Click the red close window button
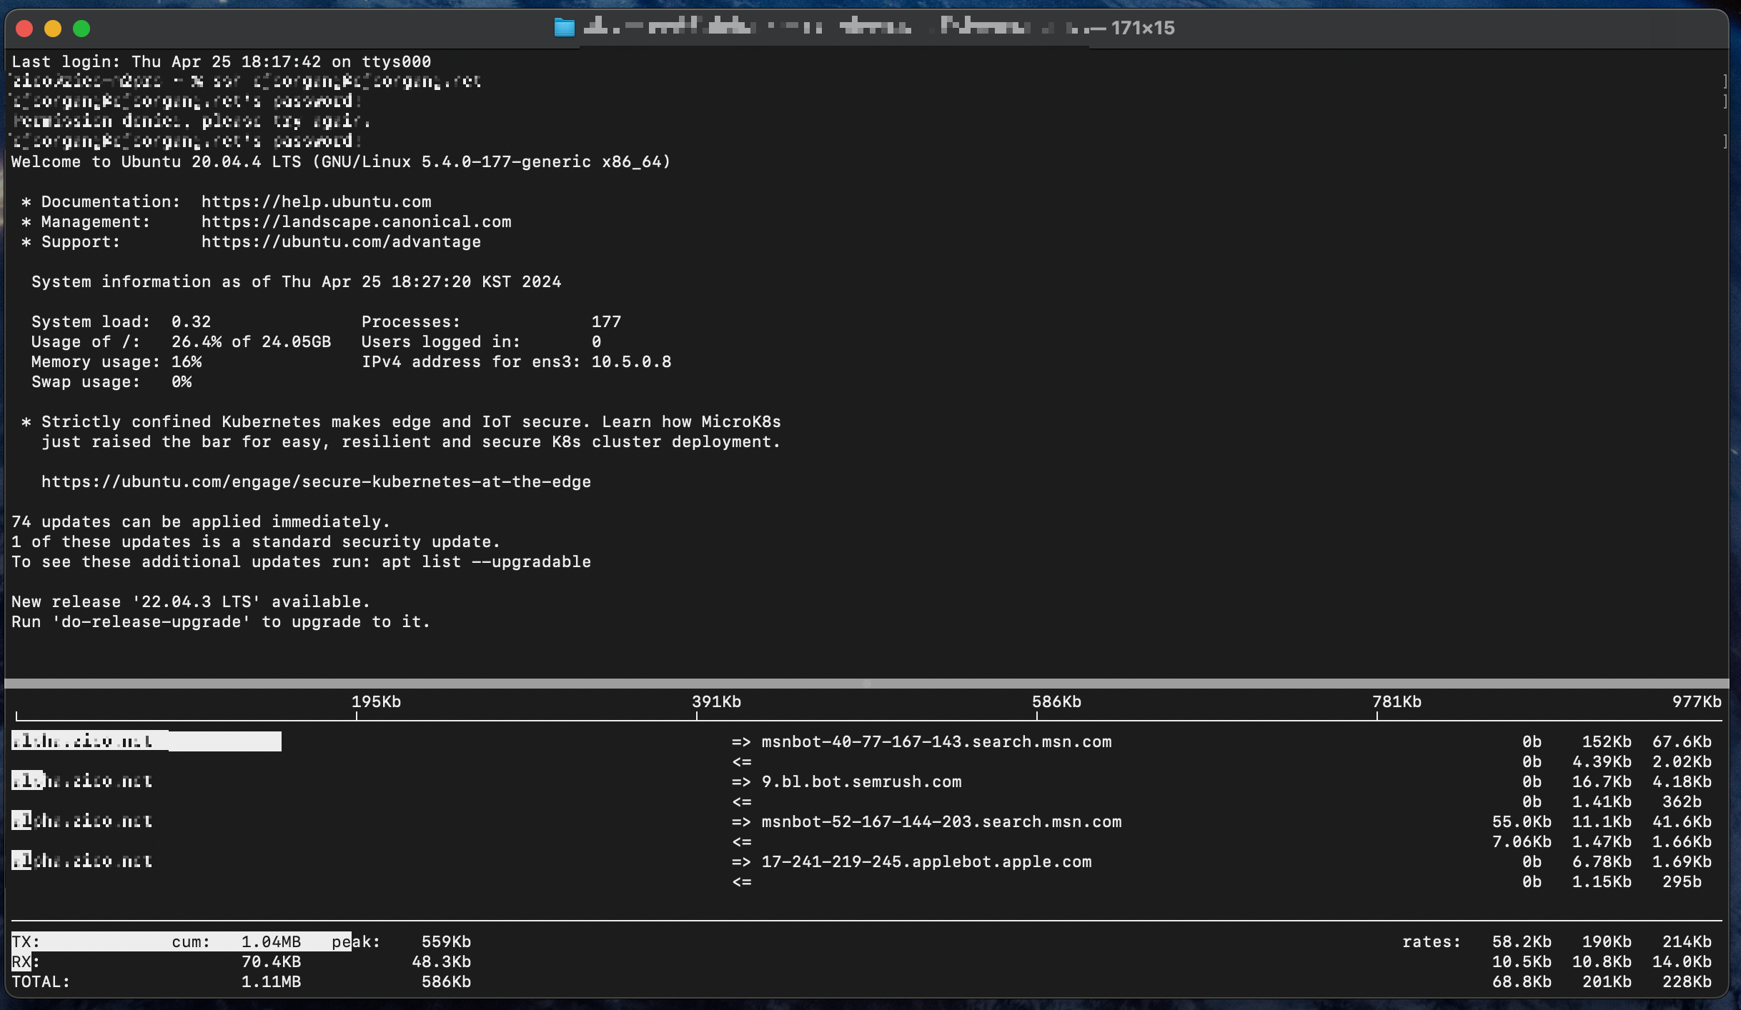This screenshot has height=1010, width=1741. click(24, 29)
